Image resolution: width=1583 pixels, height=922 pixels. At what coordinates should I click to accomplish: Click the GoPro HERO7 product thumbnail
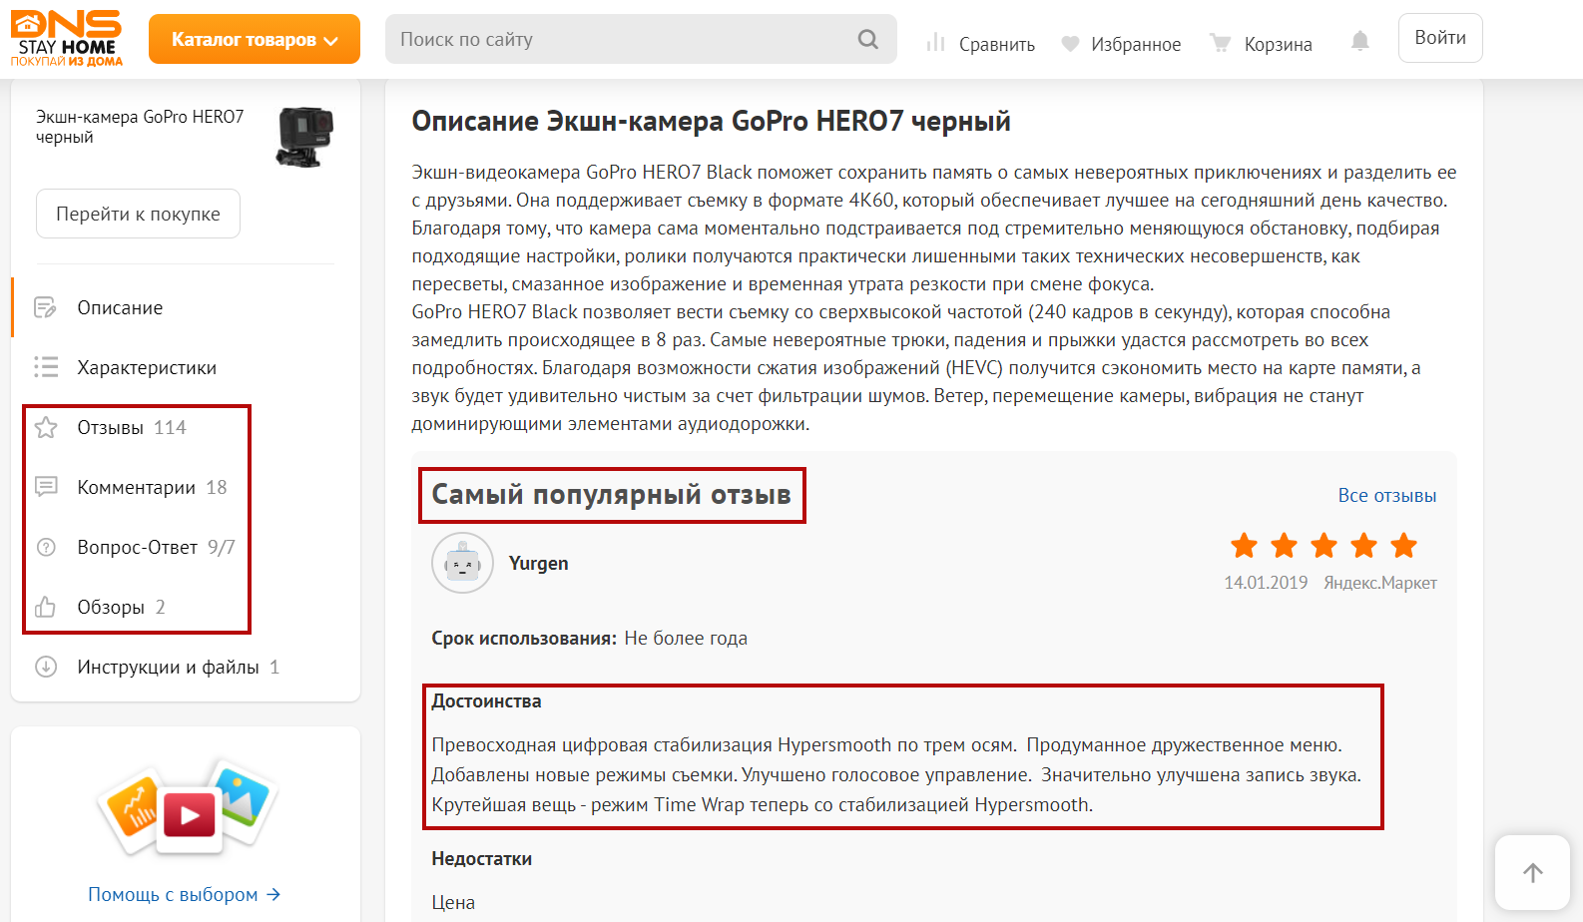point(304,137)
